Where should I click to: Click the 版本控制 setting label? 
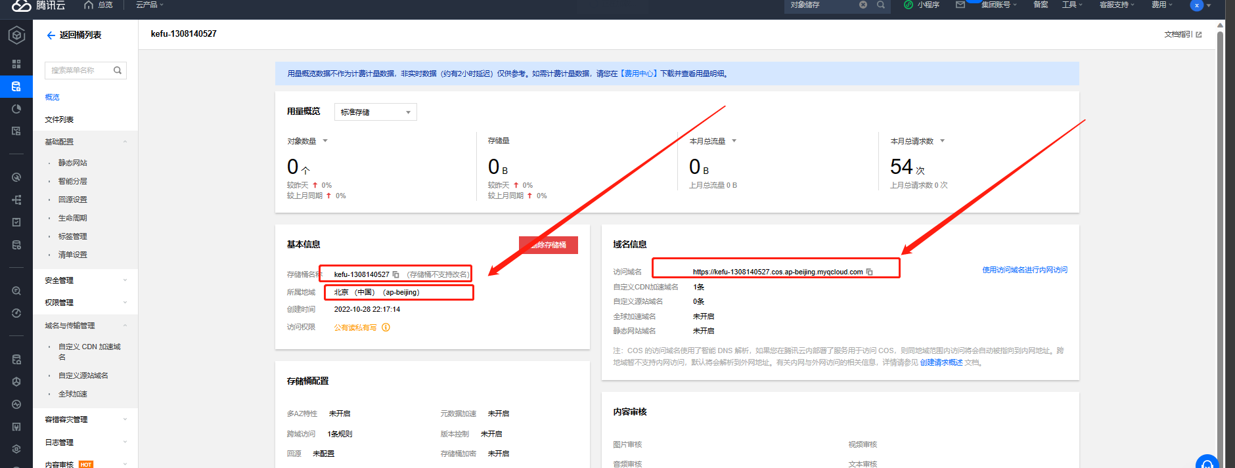[455, 434]
